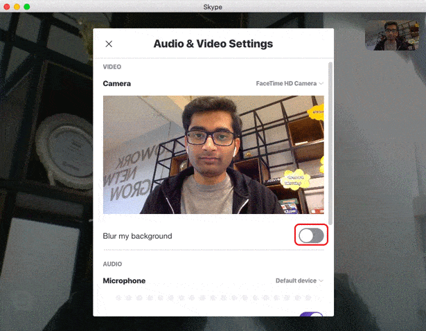Click the "Blur my background" label

tap(137, 236)
